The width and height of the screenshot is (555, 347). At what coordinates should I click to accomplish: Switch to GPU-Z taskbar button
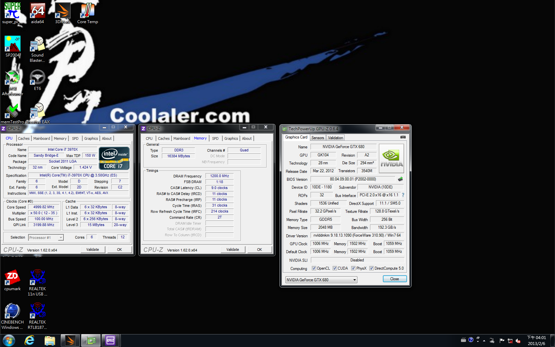(91, 340)
